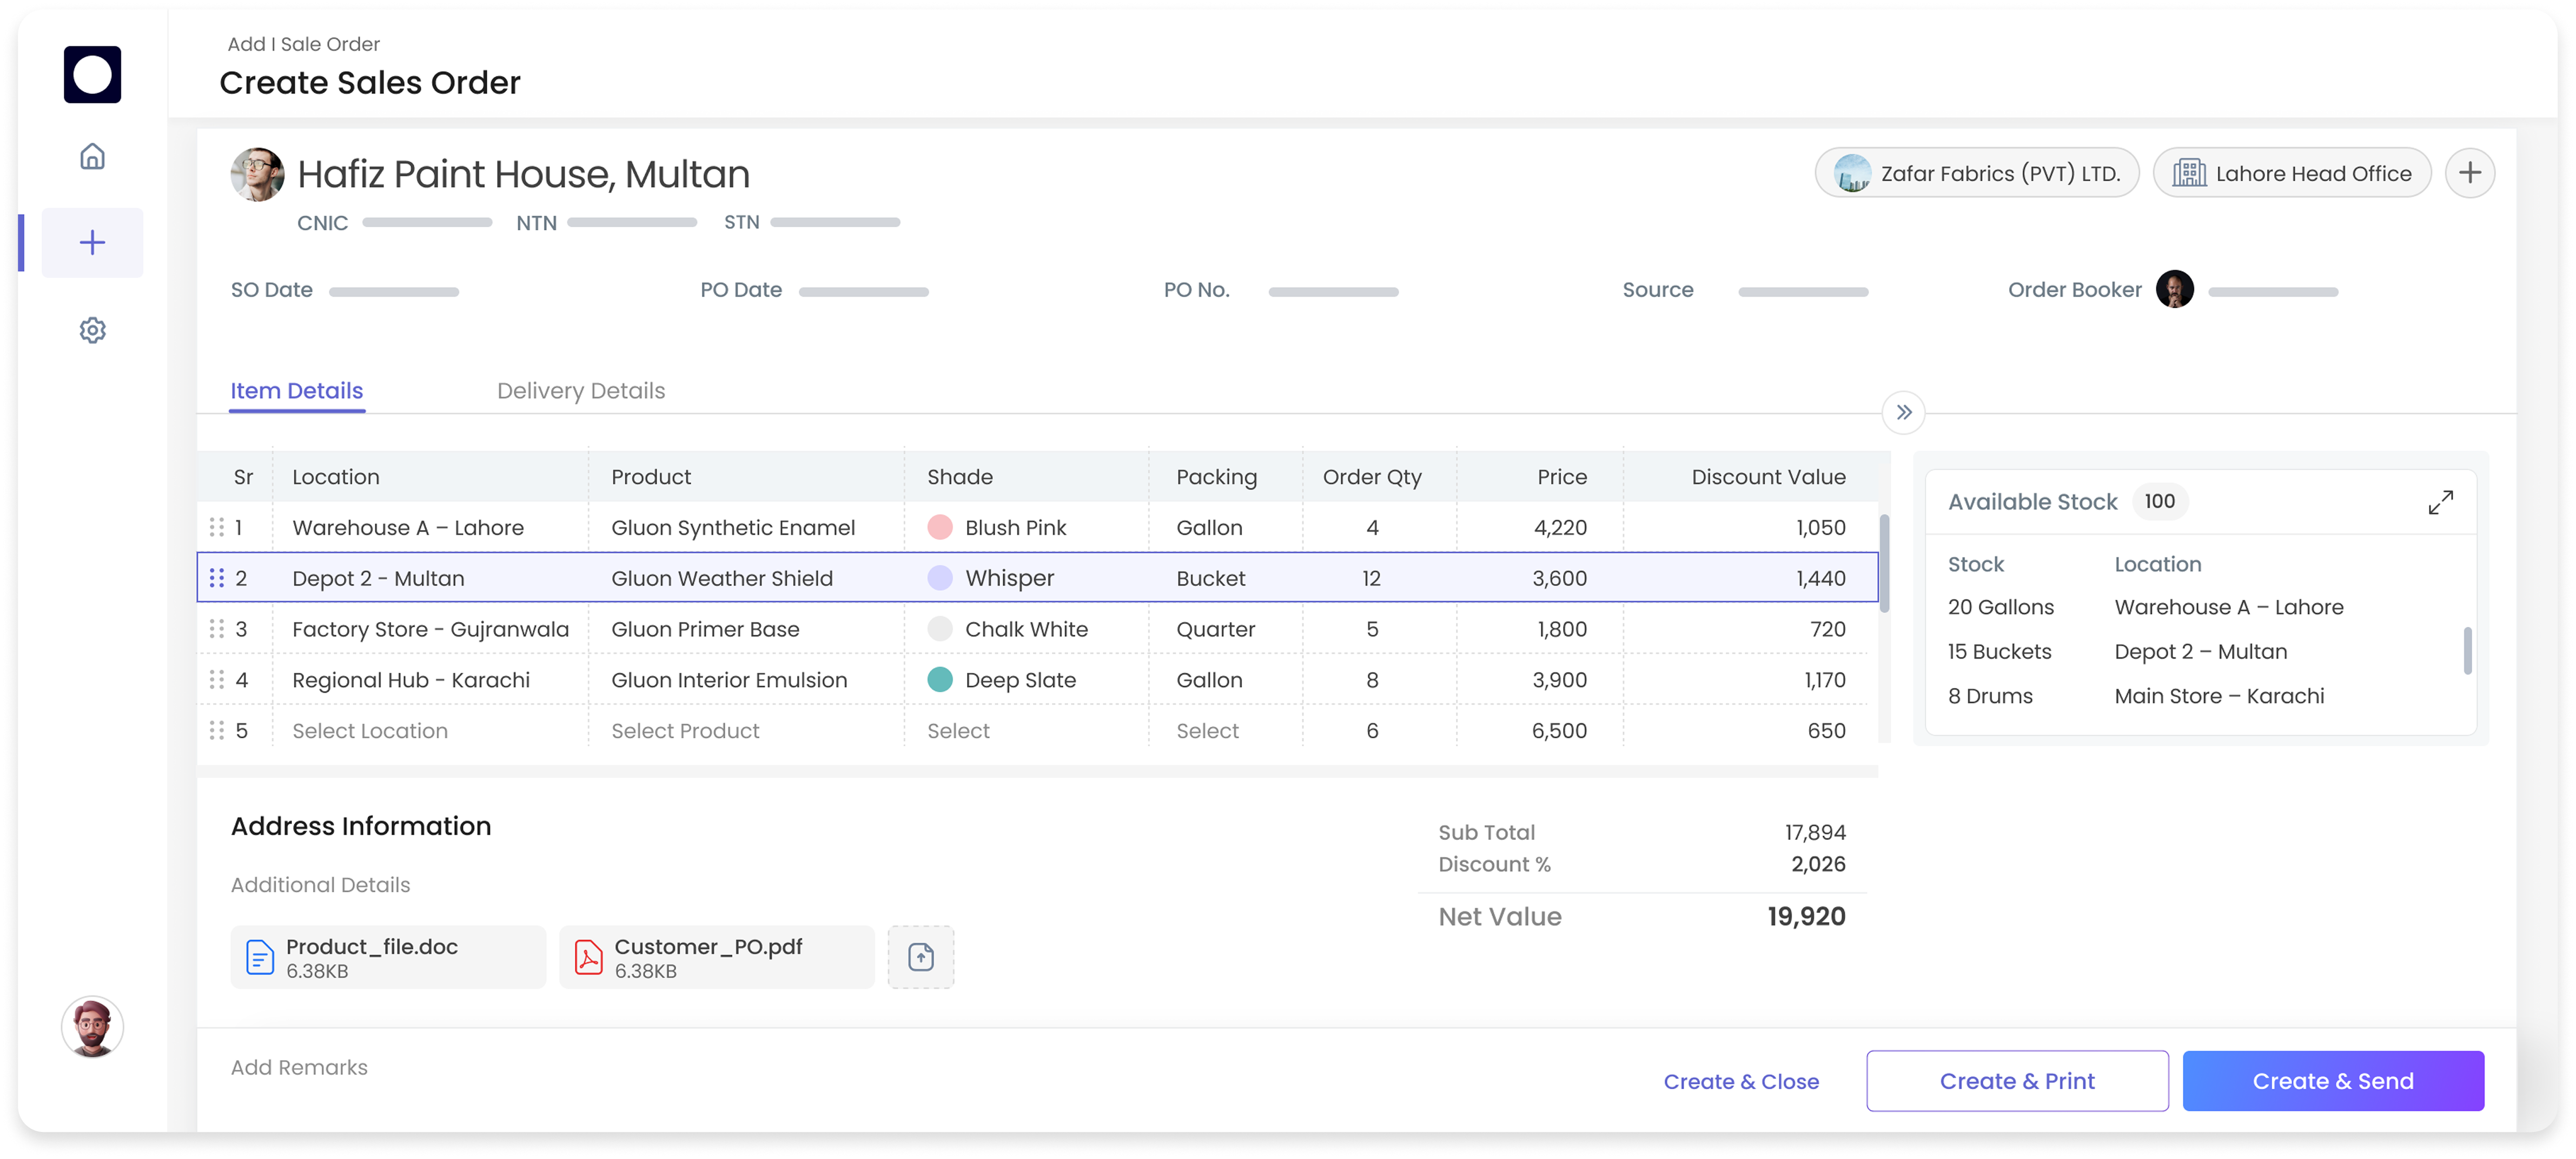Click the Create & Close link

click(1740, 1082)
